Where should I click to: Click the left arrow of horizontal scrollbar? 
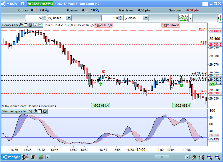coord(47,157)
